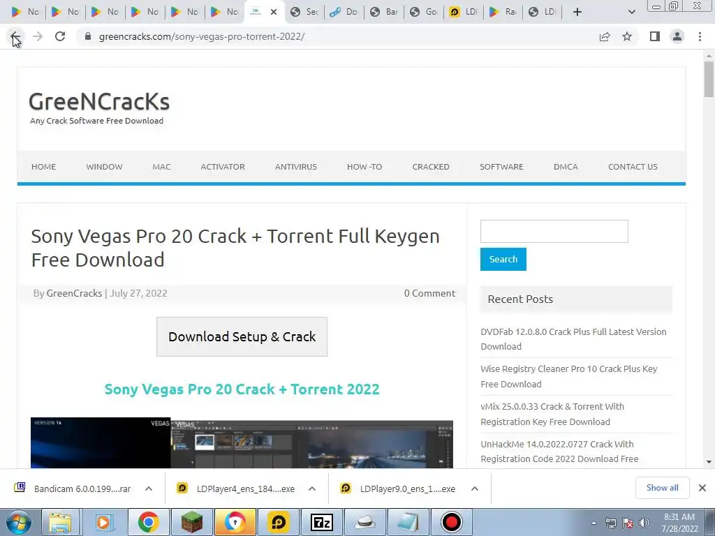Click the Download Setup & Crack button
The width and height of the screenshot is (715, 536).
[x=242, y=337]
